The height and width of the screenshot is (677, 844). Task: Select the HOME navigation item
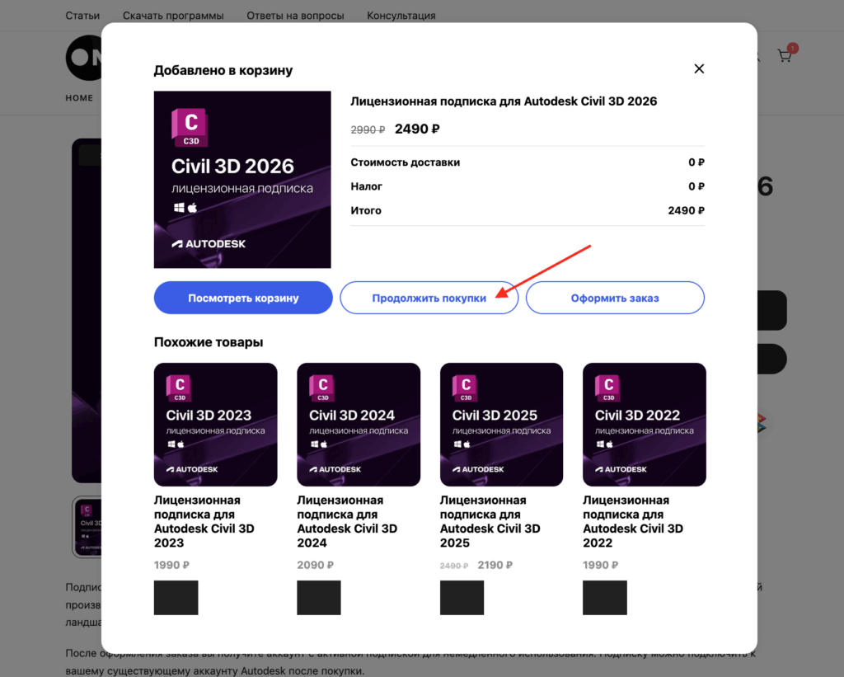[79, 97]
